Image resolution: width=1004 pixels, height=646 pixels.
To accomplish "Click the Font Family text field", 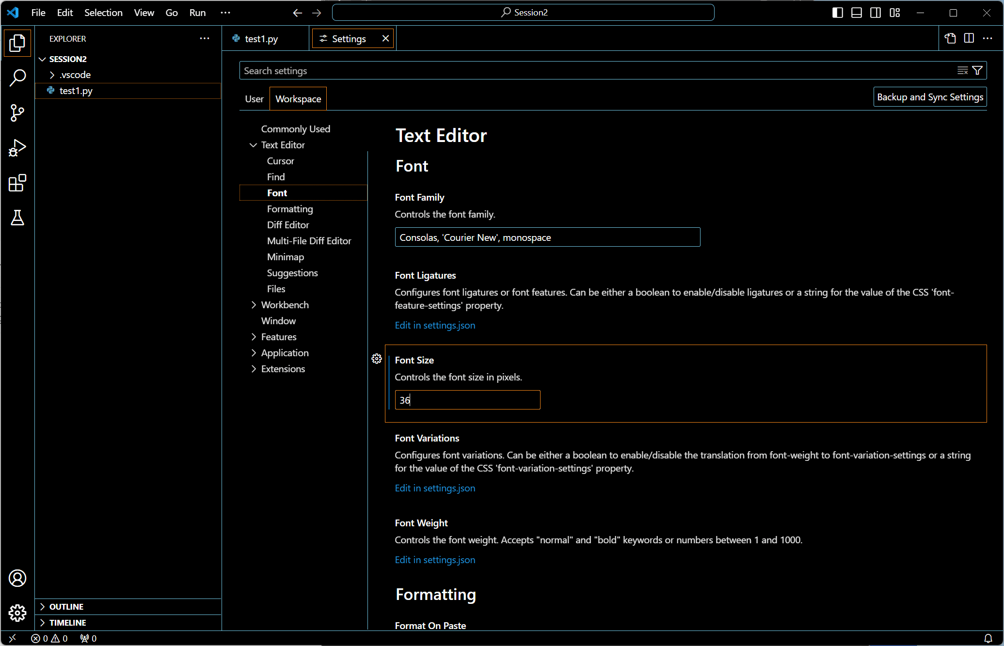I will (547, 237).
